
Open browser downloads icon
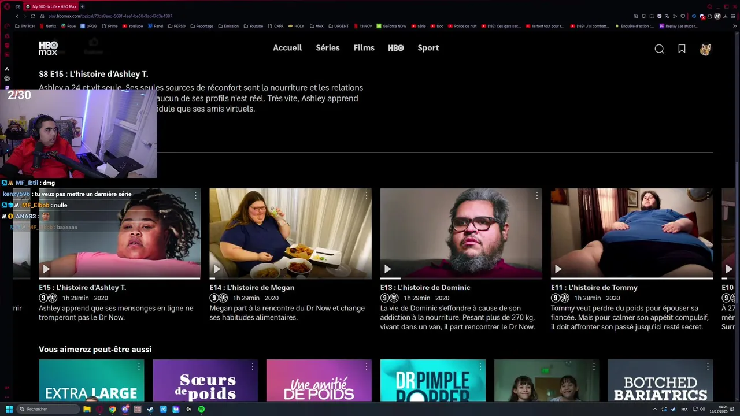click(725, 16)
